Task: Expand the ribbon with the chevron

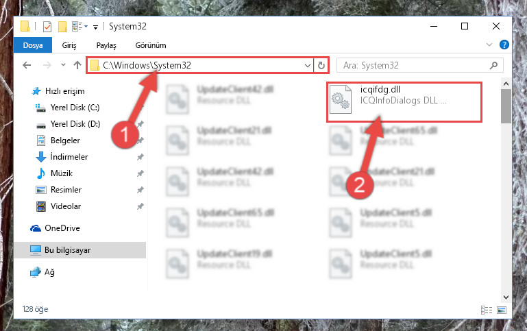Action: (489, 45)
